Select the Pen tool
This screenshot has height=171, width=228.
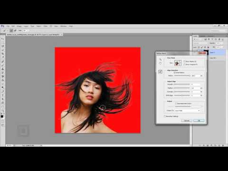coord(2,92)
